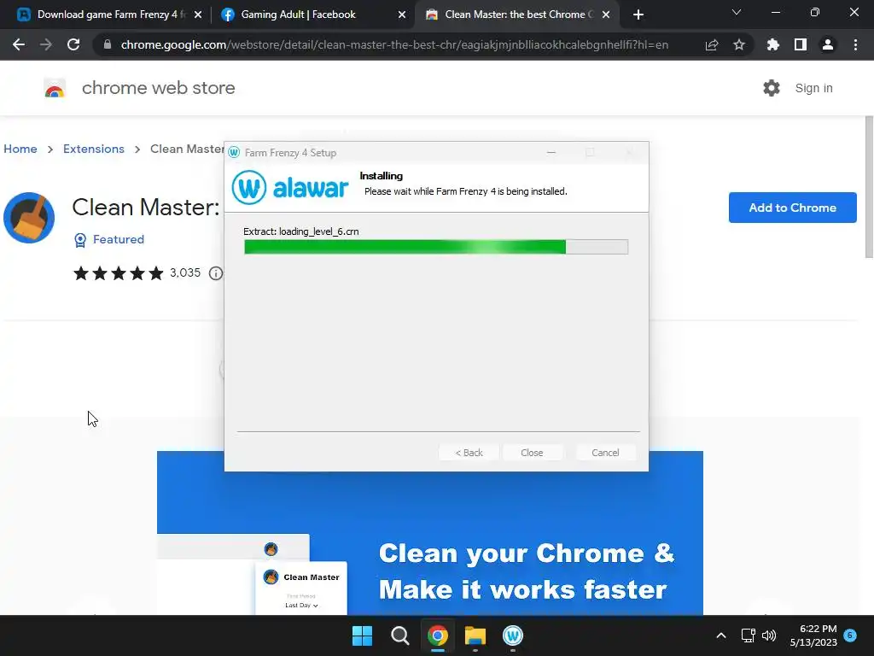Screen dimensions: 874x656
Task: Click the Clean Master promo banner image
Action: tap(430, 533)
